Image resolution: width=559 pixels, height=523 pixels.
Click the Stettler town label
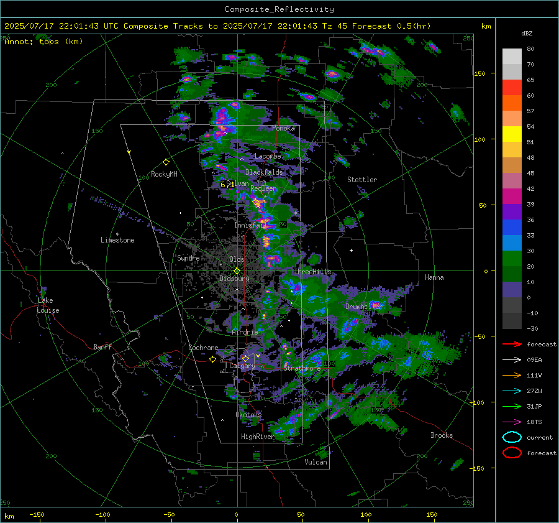click(362, 180)
